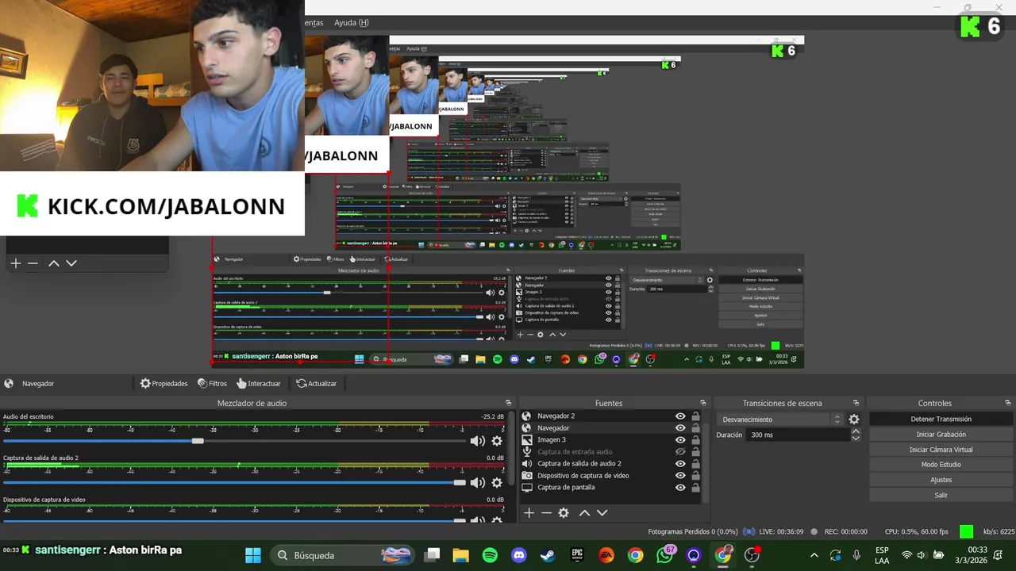Add a scene with the plus under the webcam overlay
This screenshot has width=1016, height=571.
pyautogui.click(x=15, y=263)
